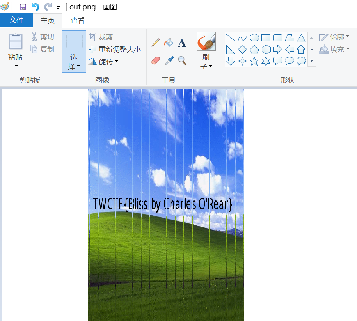The height and width of the screenshot is (321, 357).
Task: Expand the shapes gallery list
Action: [x=311, y=60]
